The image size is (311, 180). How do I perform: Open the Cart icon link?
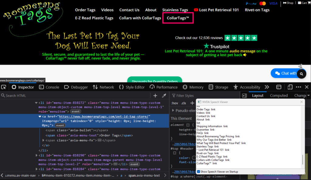[x=304, y=3]
